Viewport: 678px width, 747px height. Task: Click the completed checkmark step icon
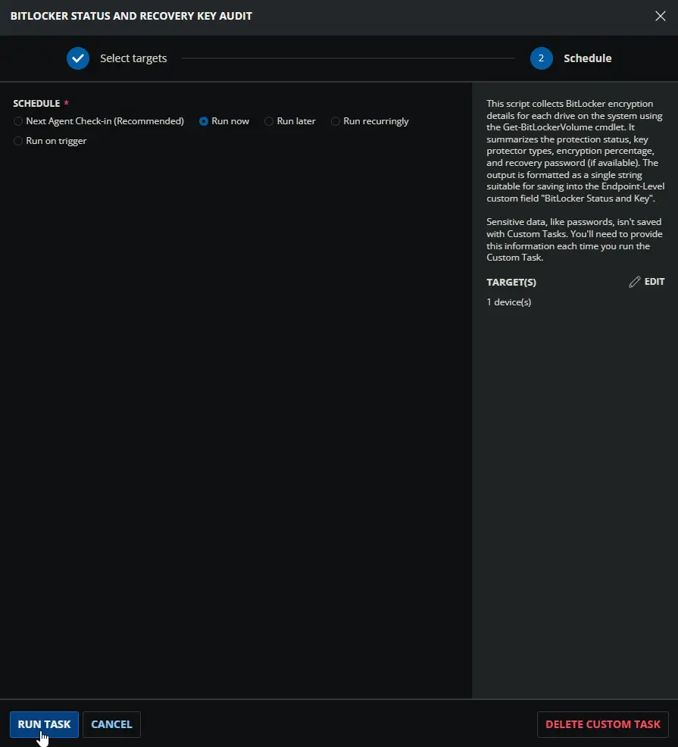pyautogui.click(x=78, y=58)
